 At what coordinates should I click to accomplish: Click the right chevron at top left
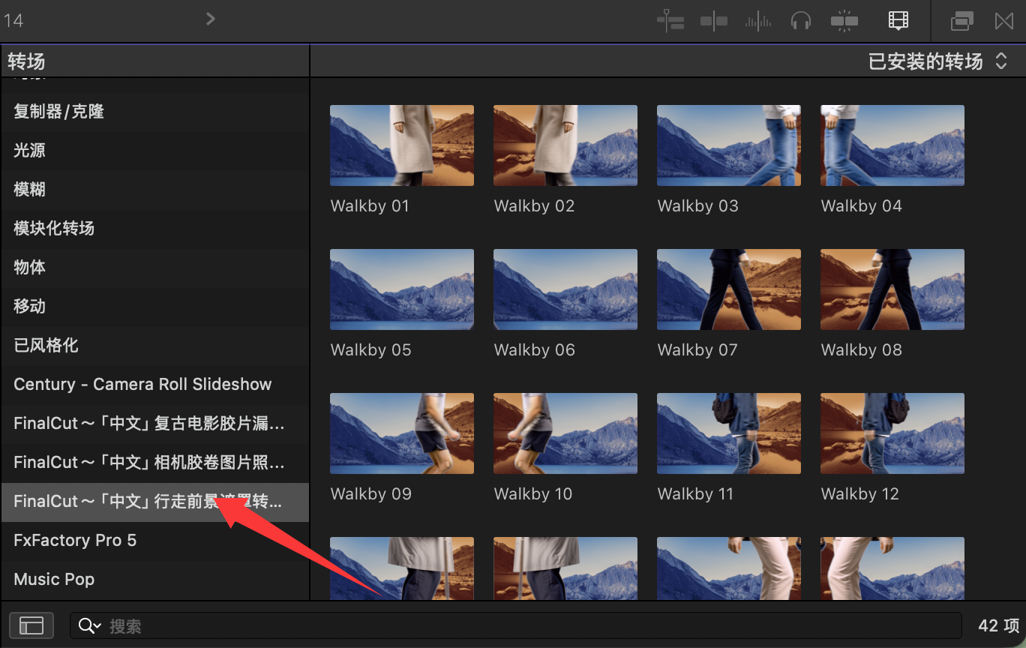coord(211,19)
